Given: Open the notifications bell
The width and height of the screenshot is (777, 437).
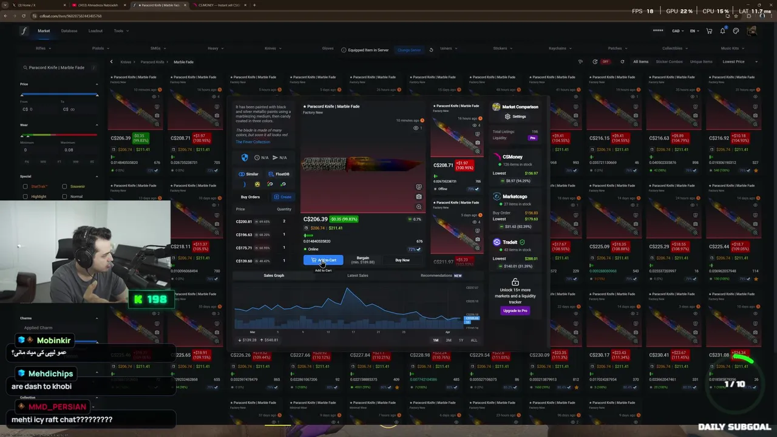Looking at the screenshot, I should 722,31.
